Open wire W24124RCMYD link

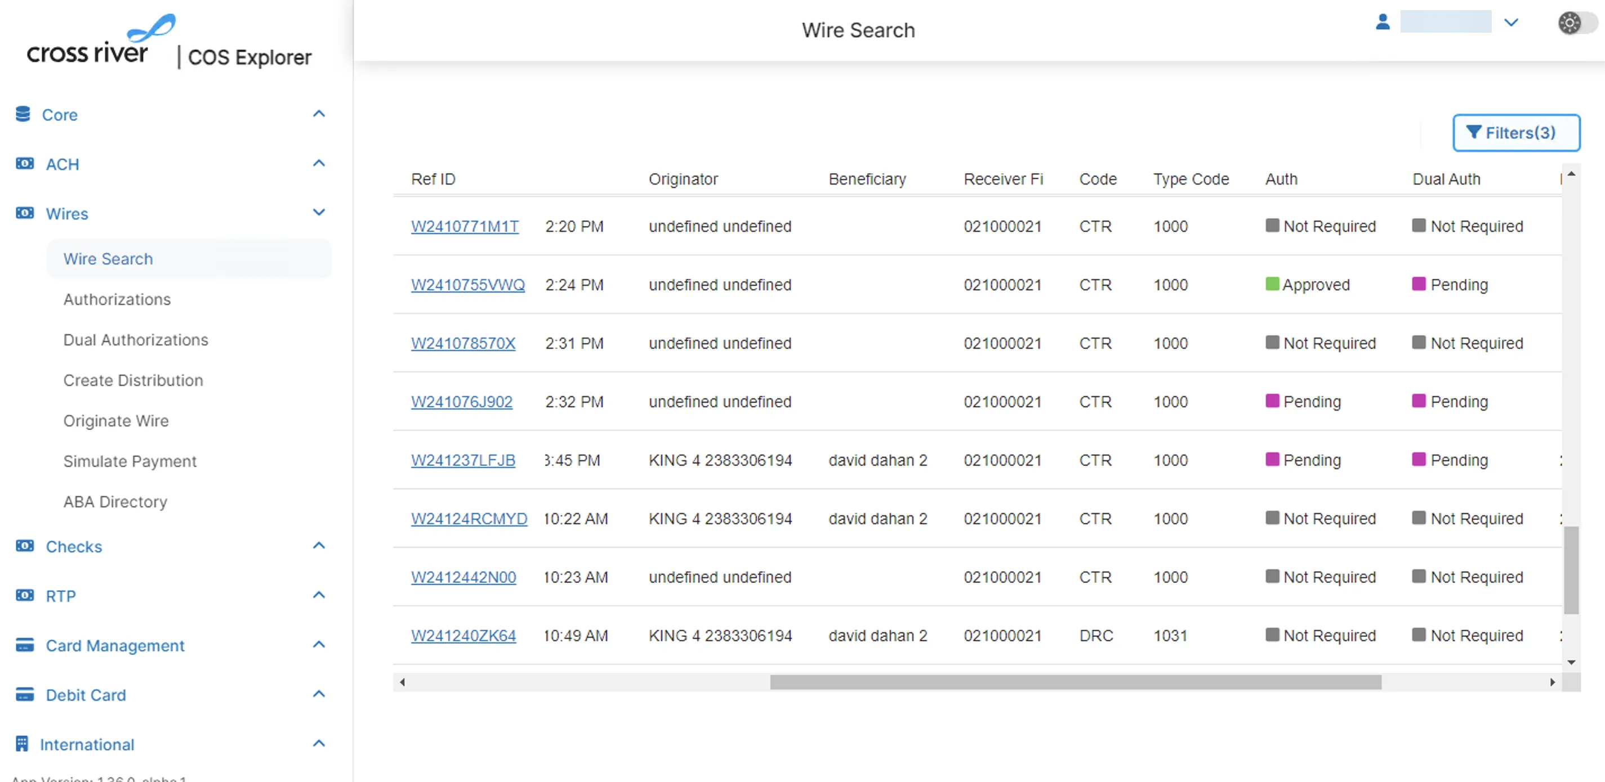pos(469,519)
